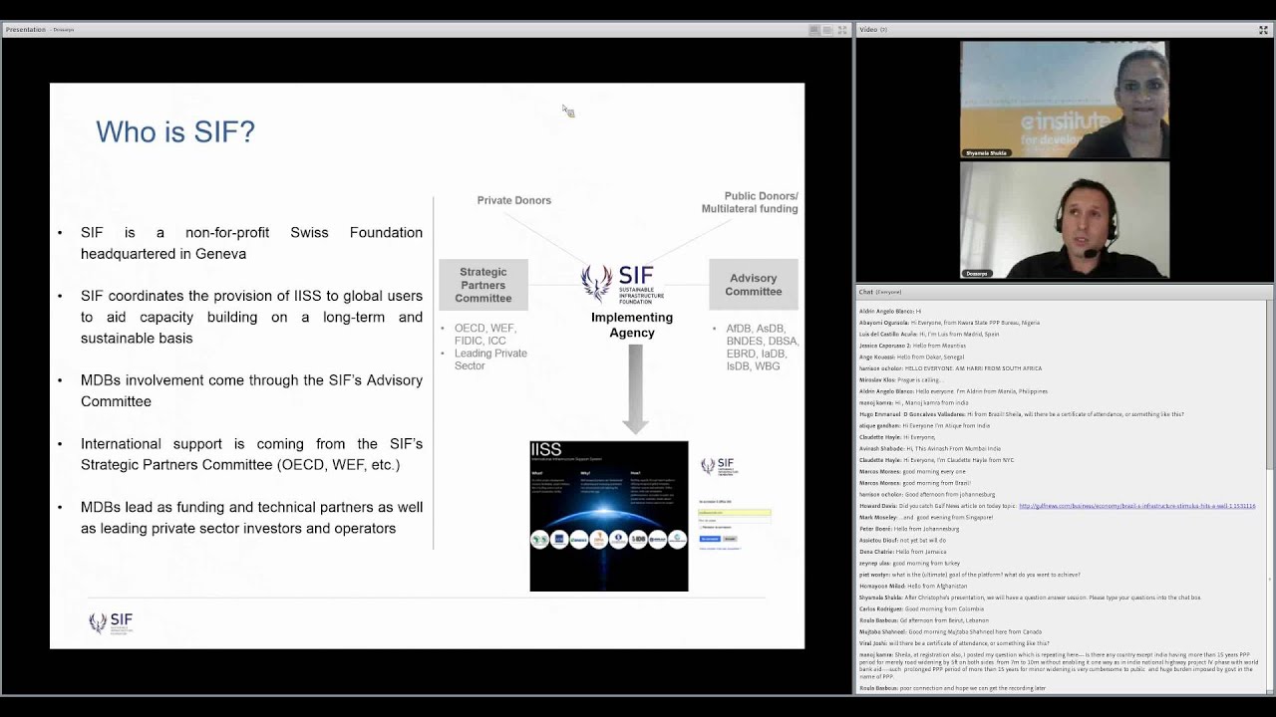Click the Presentation pod title

[26, 30]
